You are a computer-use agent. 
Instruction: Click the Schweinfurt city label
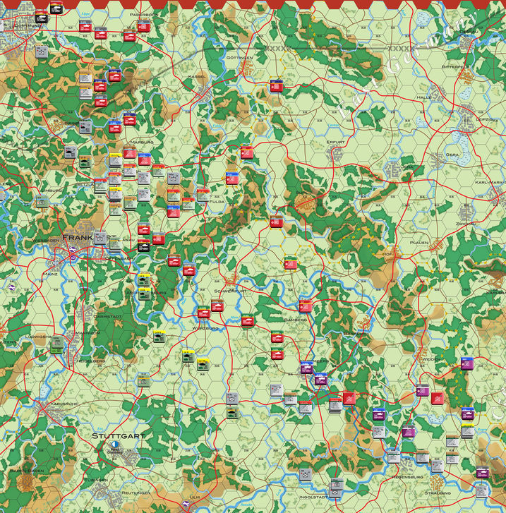point(230,291)
